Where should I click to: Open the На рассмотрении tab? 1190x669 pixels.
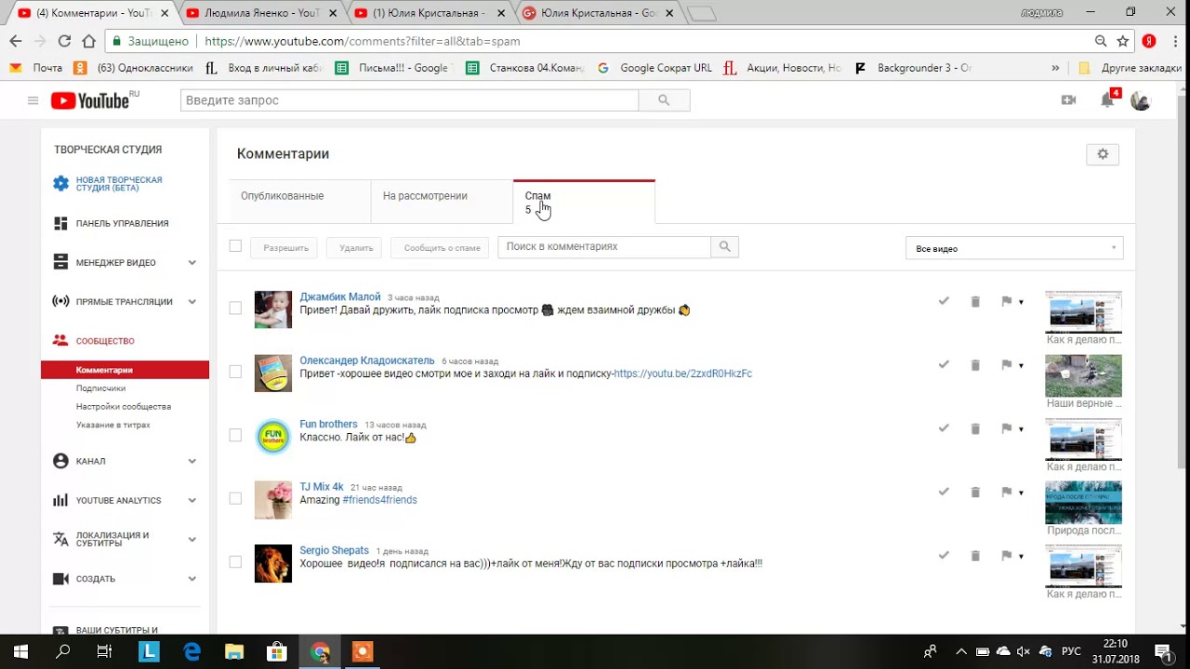(425, 196)
